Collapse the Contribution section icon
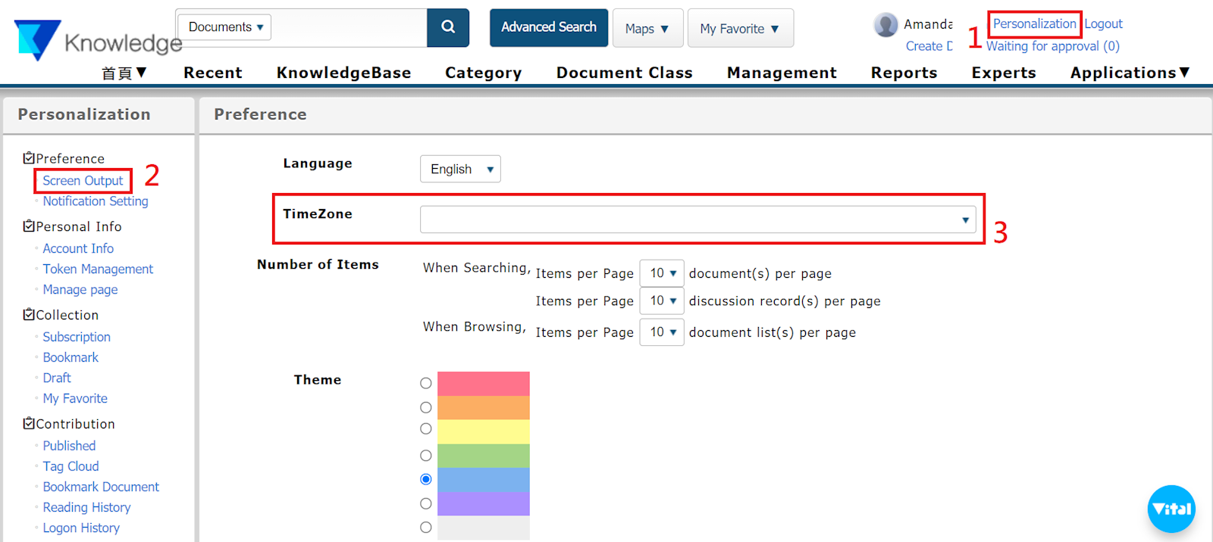The height and width of the screenshot is (542, 1213). (x=29, y=424)
